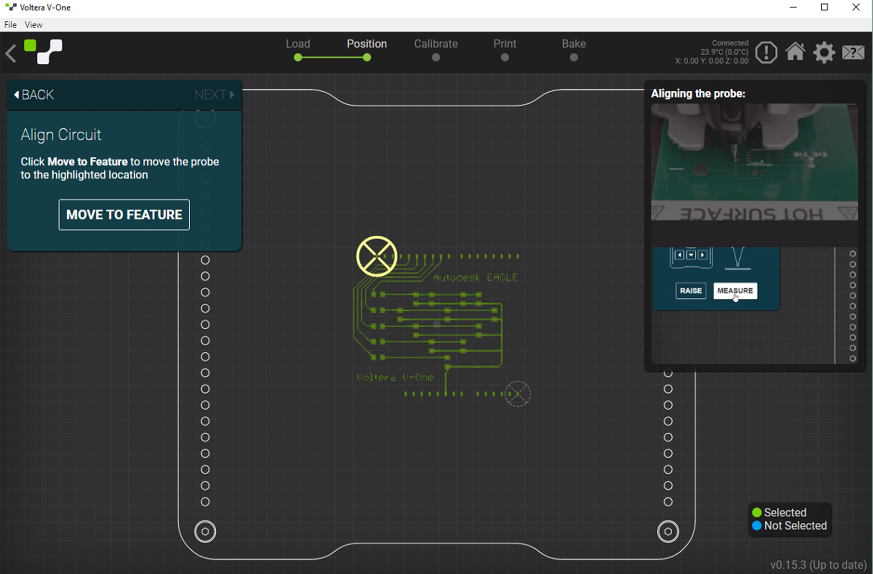Click the down probe jog arrow
Screen dimensions: 873x574
click(691, 254)
